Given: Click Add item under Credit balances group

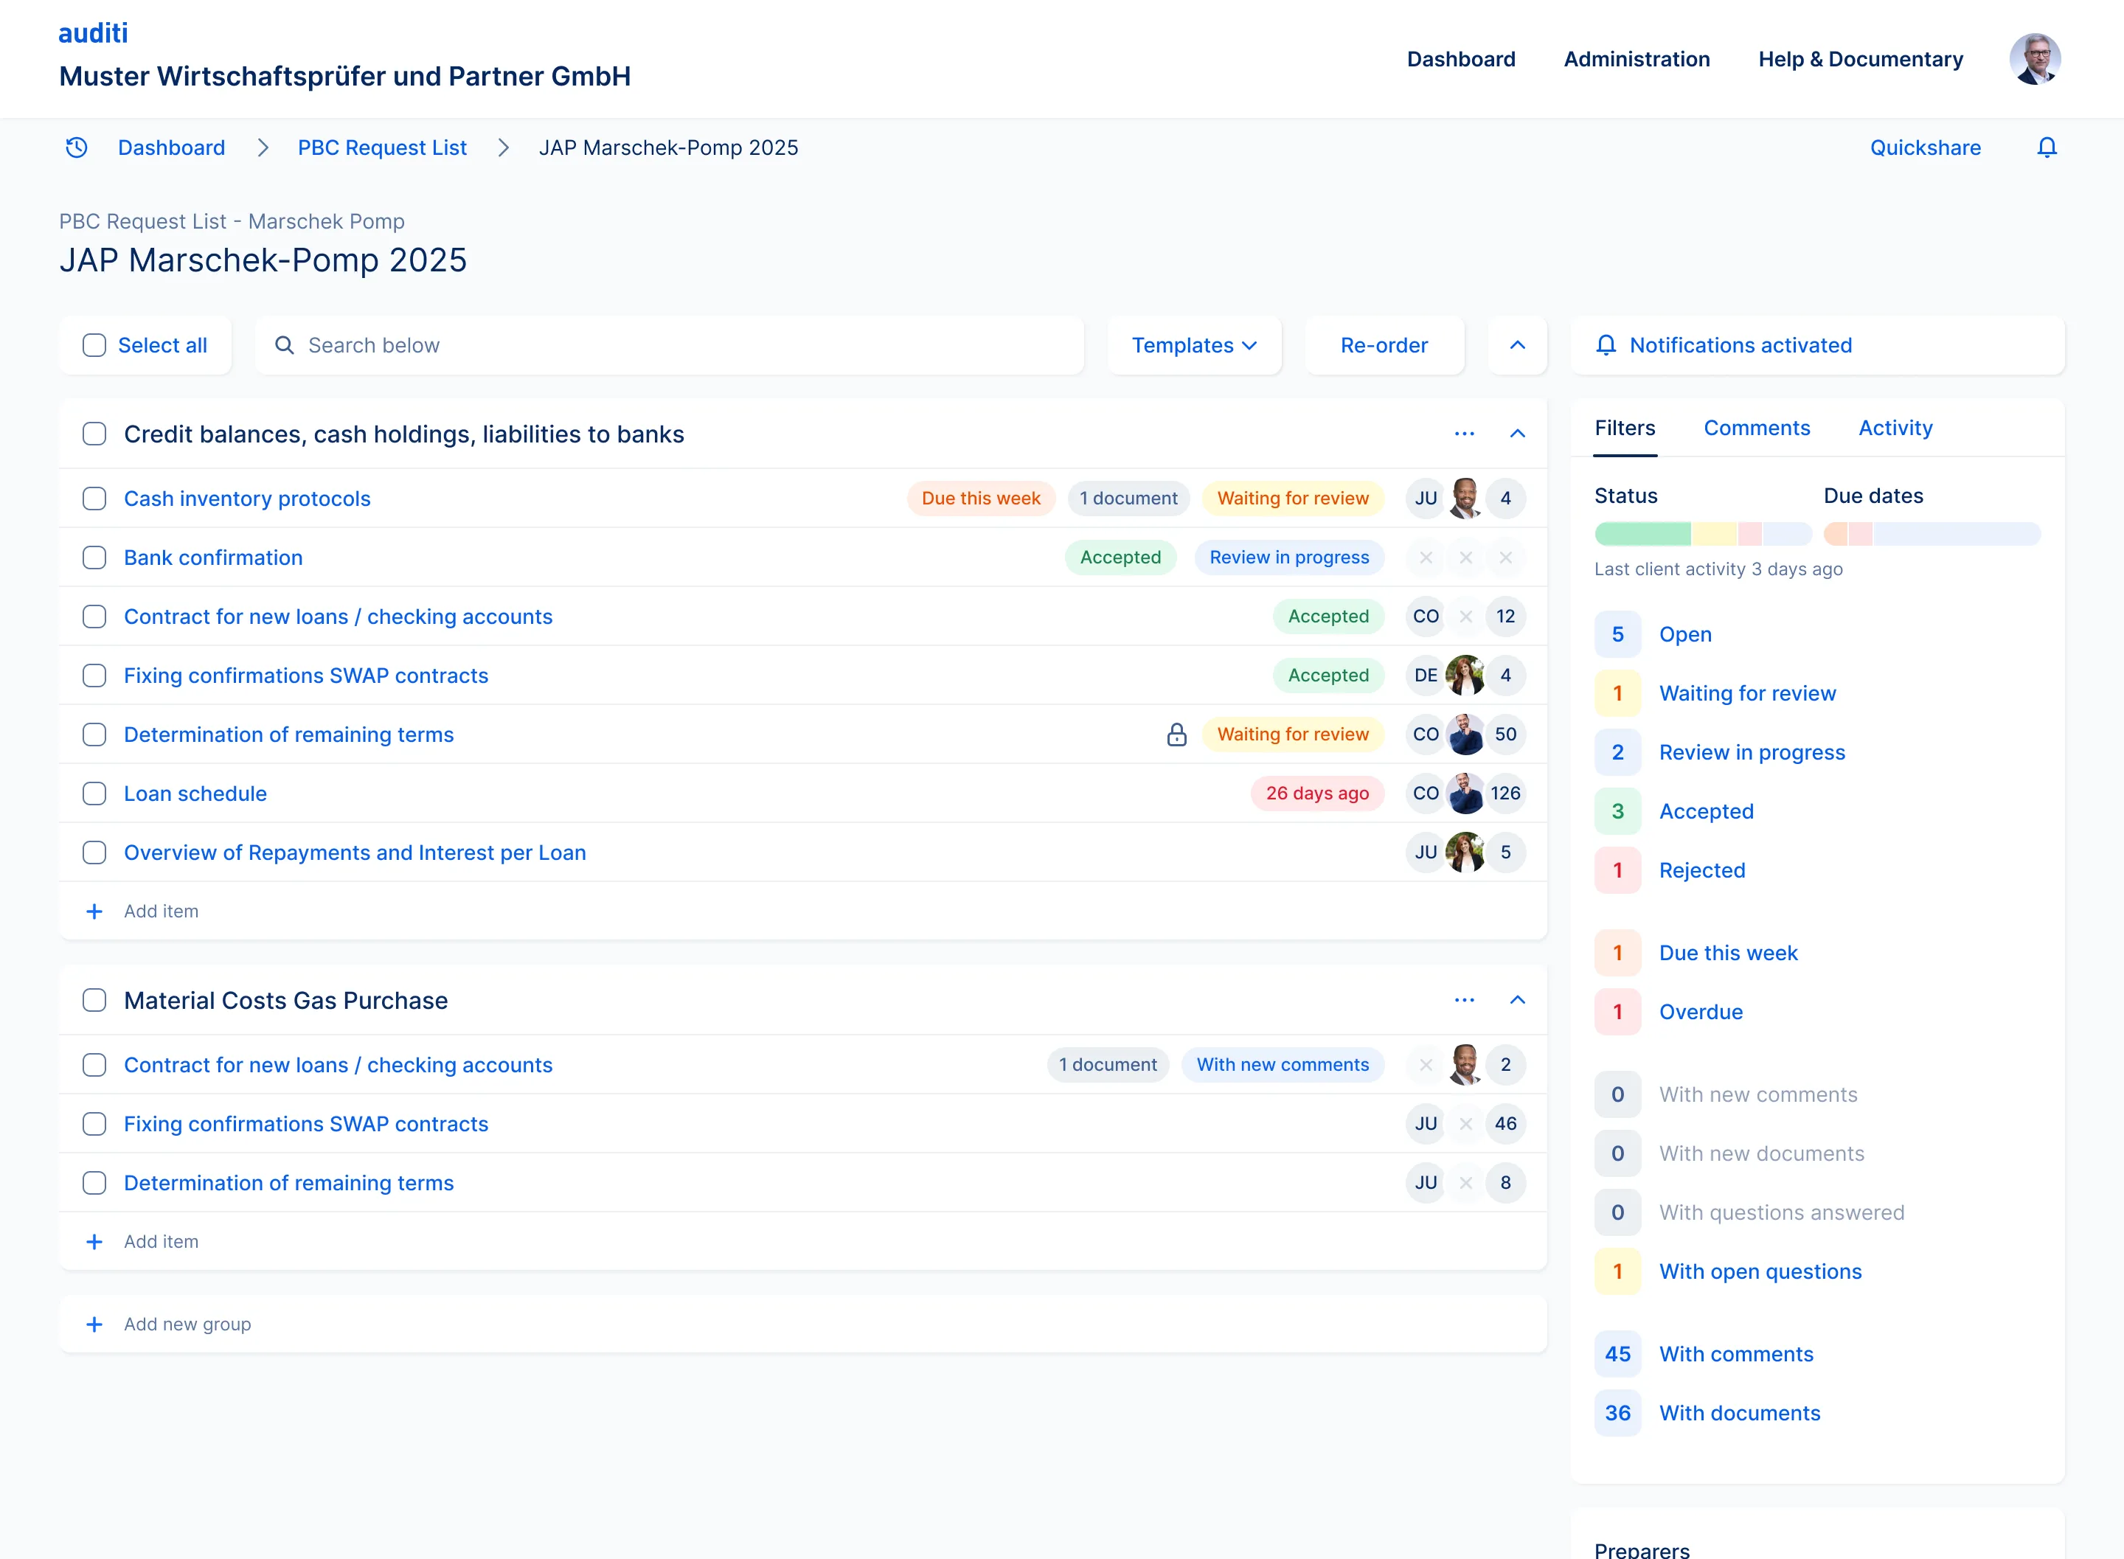Looking at the screenshot, I should pyautogui.click(x=162, y=912).
